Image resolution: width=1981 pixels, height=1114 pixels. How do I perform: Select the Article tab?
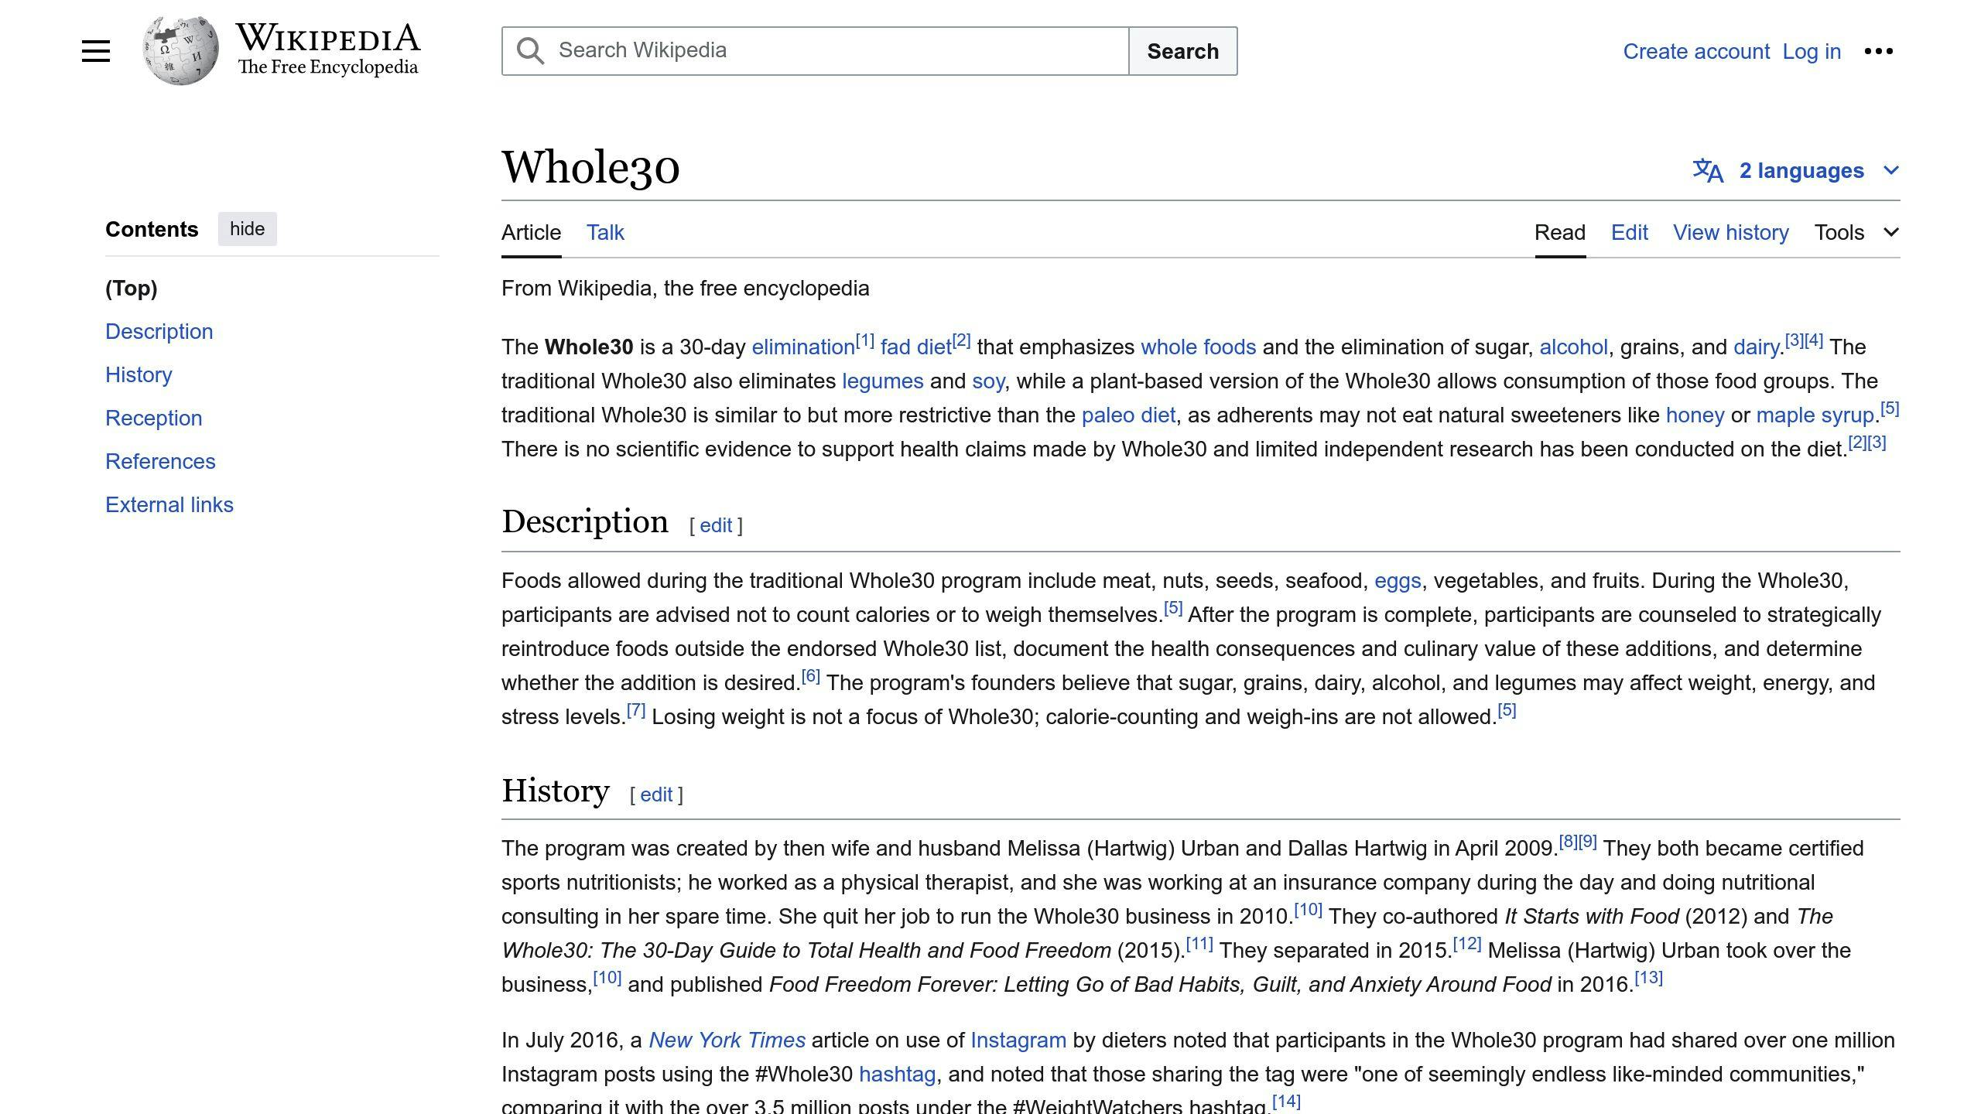pos(531,232)
